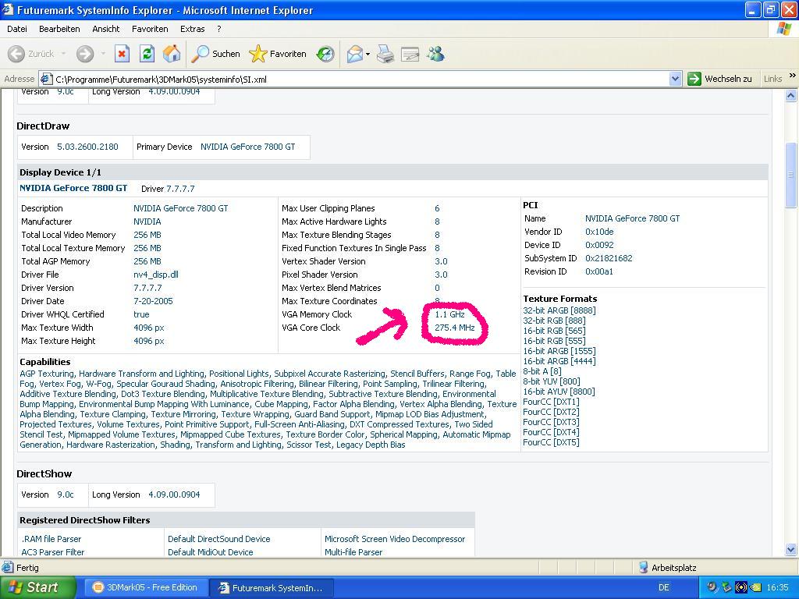Image resolution: width=799 pixels, height=599 pixels.
Task: Click the VGA Memory Clock value 1.1 GHz
Action: [x=449, y=314]
